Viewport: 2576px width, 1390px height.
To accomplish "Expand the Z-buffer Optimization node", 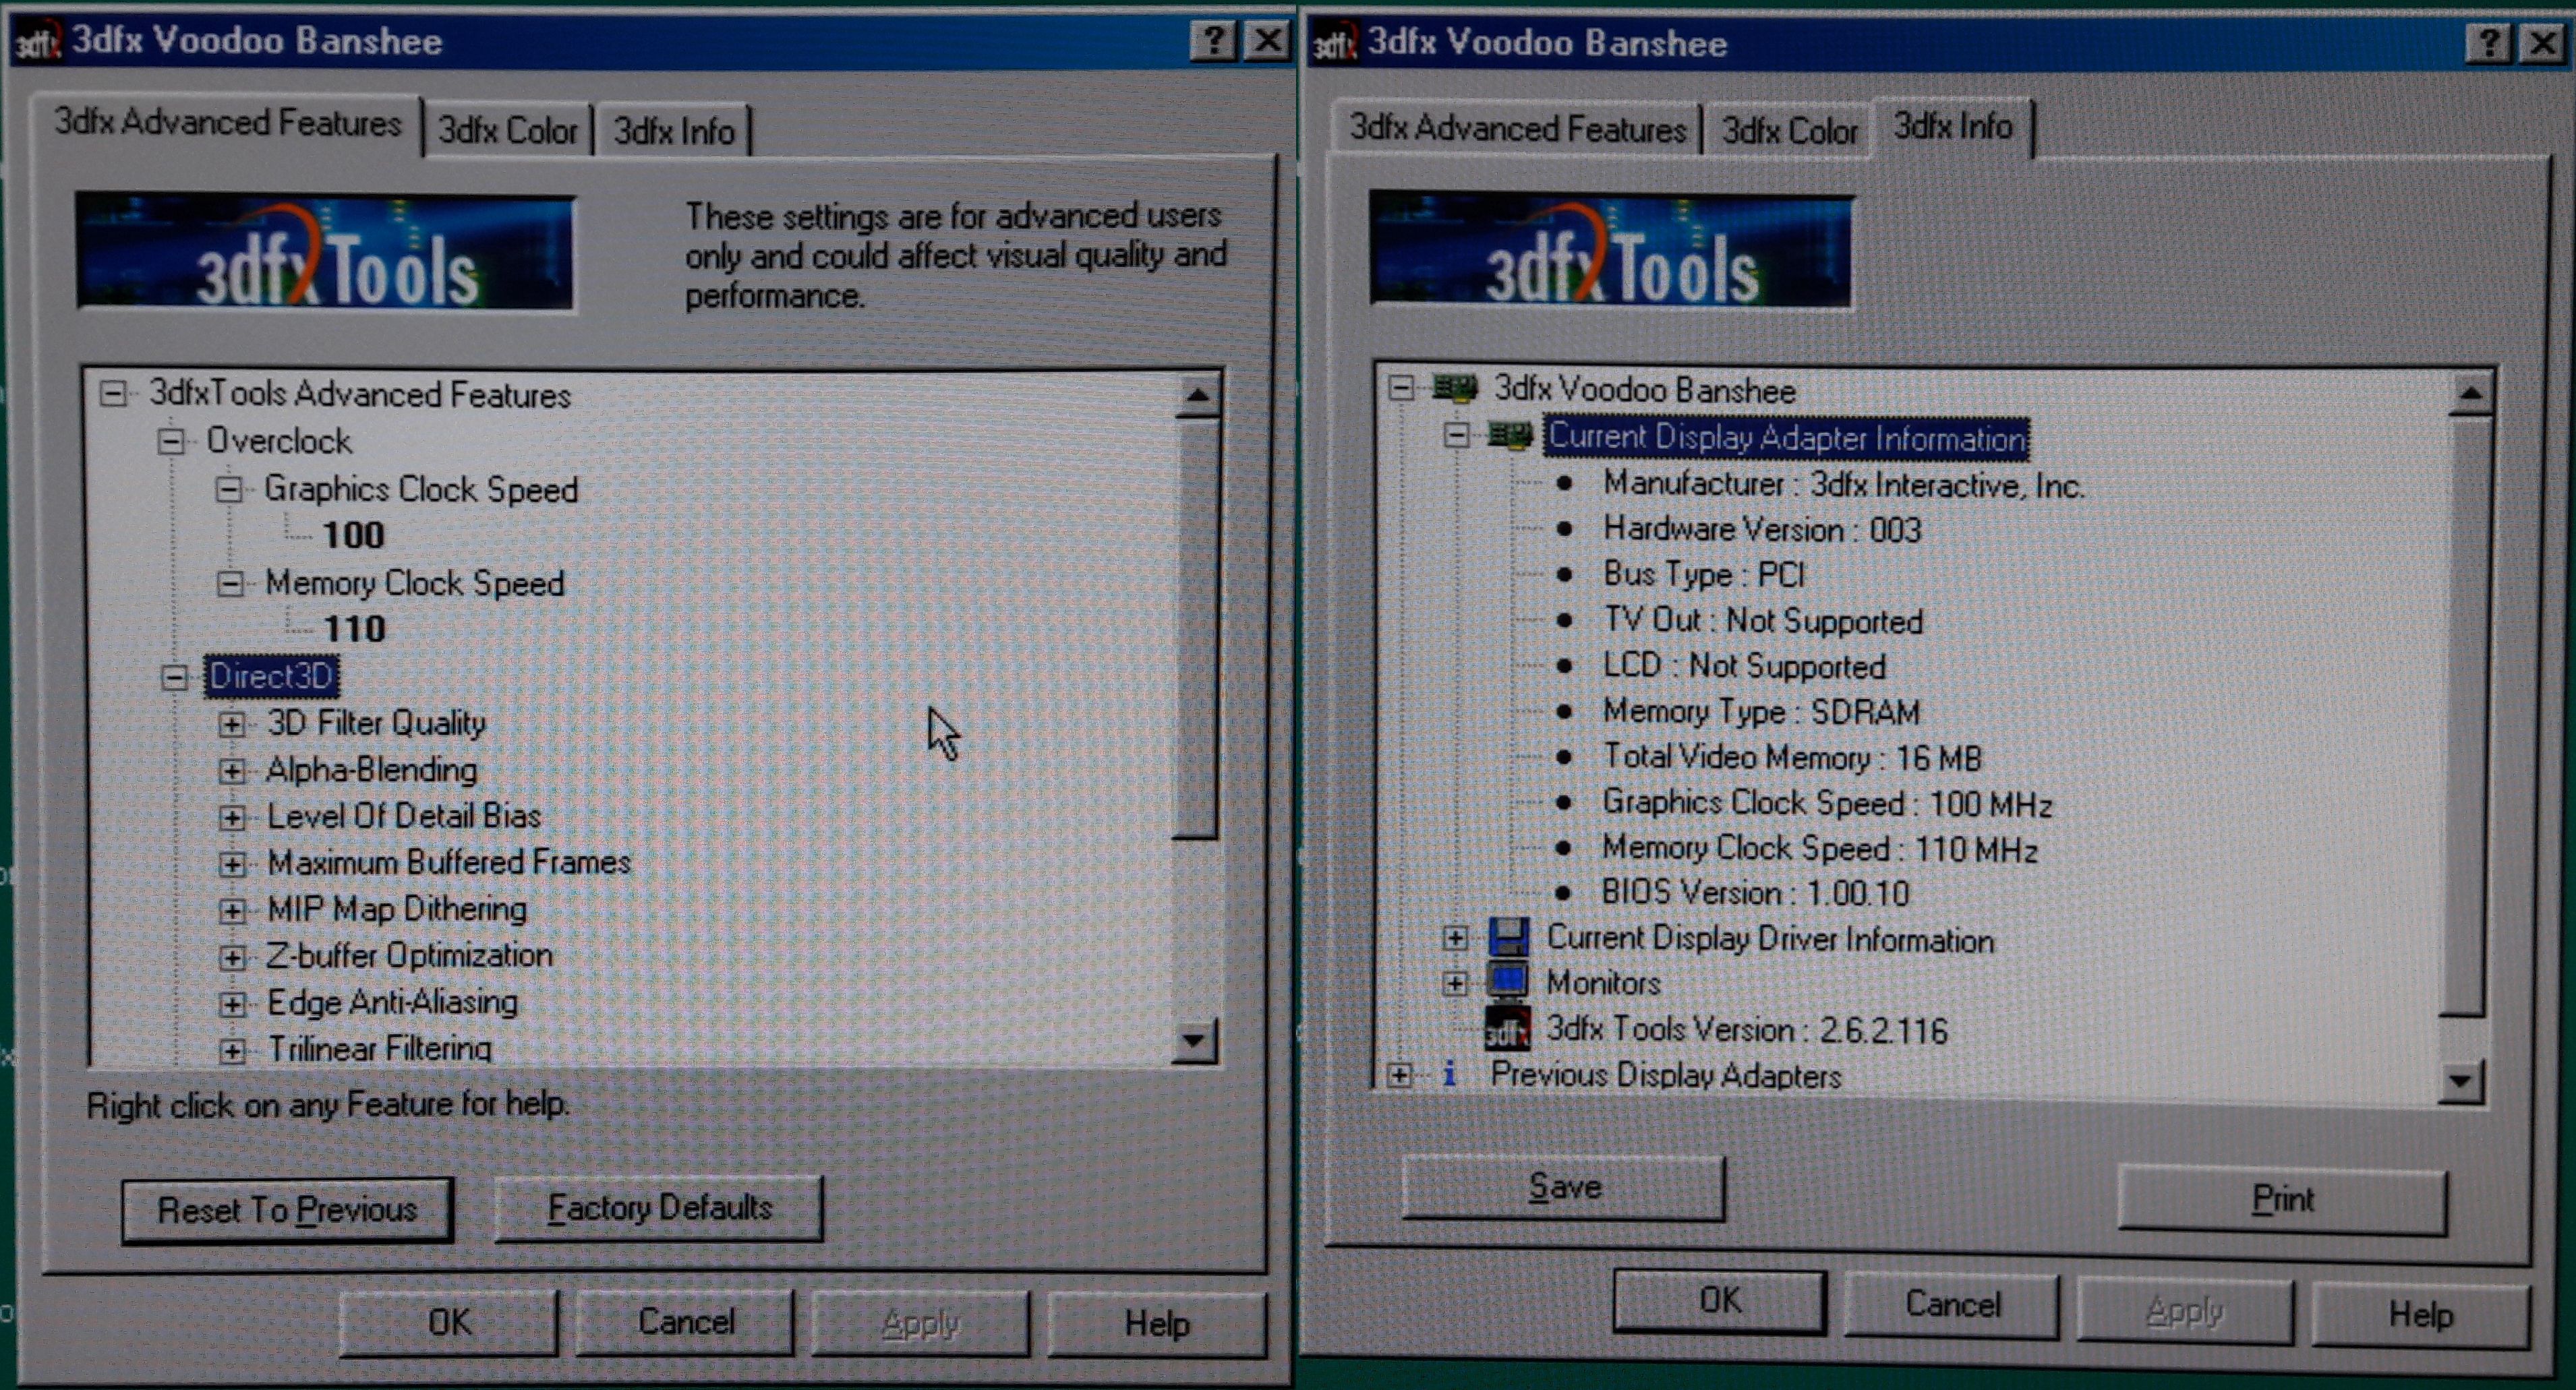I will (232, 957).
